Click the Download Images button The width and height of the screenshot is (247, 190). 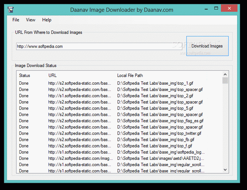point(207,46)
